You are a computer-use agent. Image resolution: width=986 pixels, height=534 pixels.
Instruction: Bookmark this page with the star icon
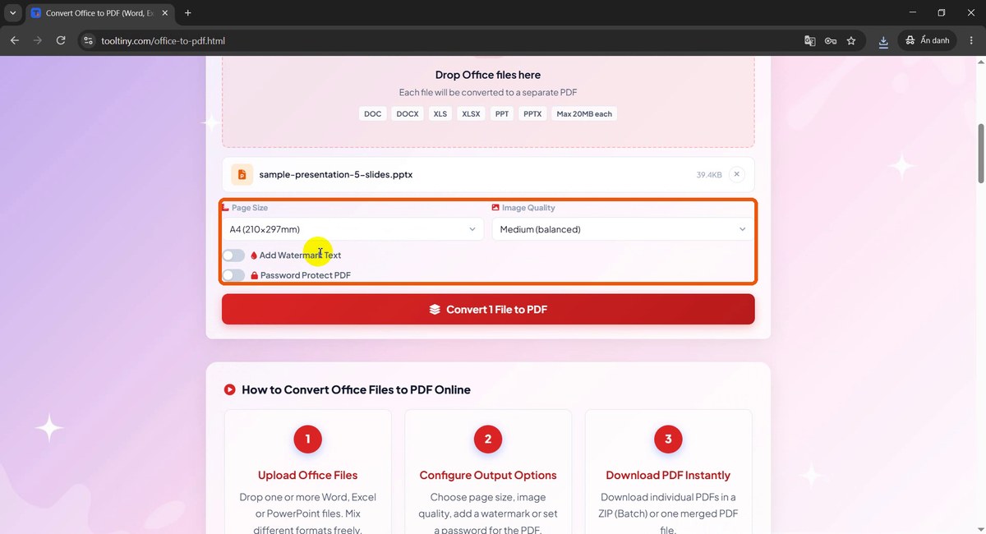851,41
